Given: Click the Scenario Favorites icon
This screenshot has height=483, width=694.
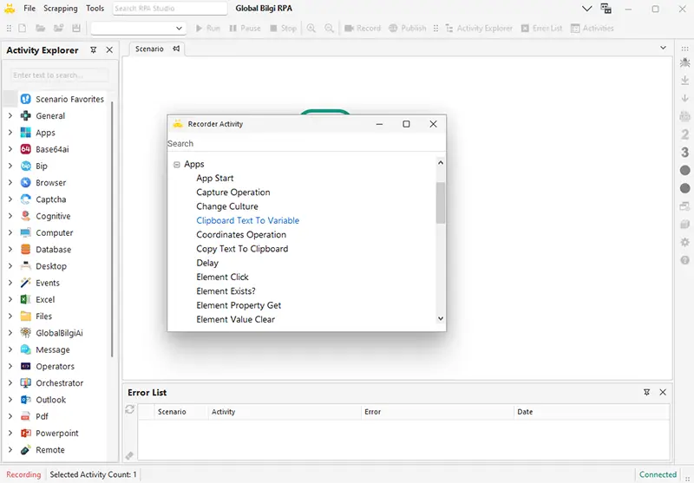Looking at the screenshot, I should click(x=26, y=99).
